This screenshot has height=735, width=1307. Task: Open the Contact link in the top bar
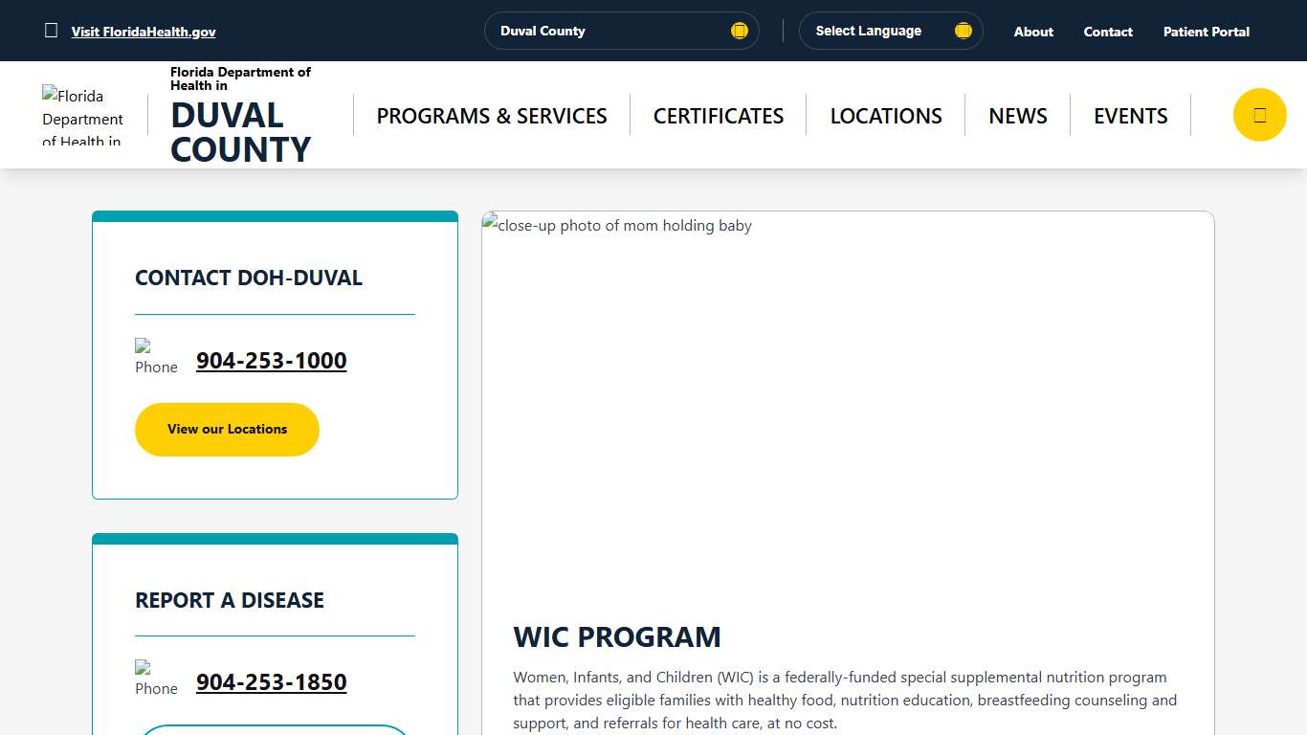tap(1108, 32)
